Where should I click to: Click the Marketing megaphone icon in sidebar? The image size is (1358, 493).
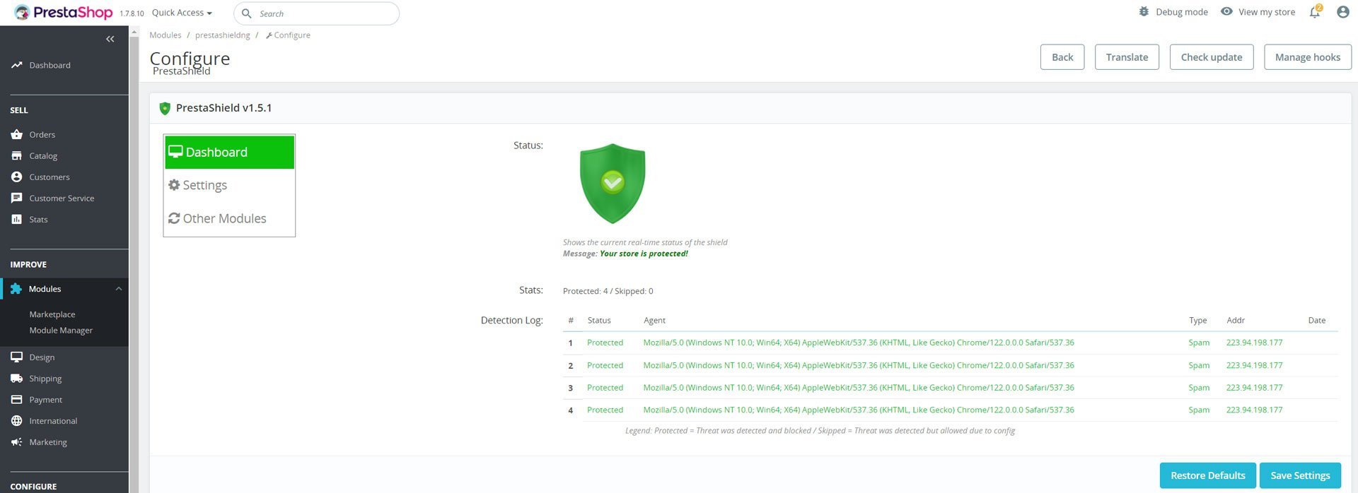coord(17,442)
